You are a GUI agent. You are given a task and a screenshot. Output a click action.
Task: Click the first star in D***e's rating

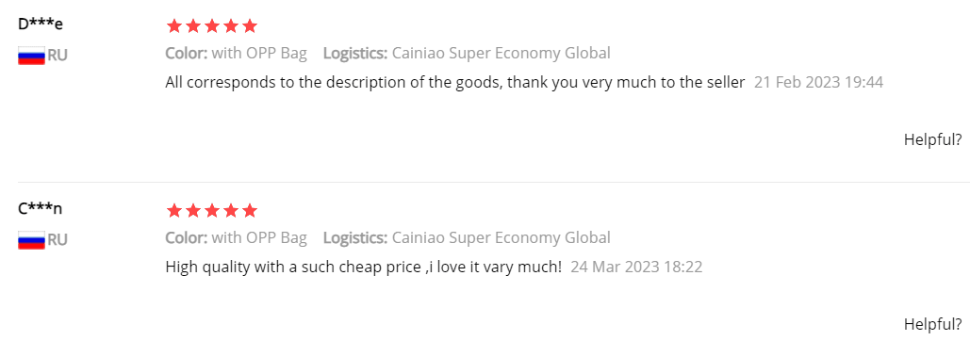point(174,26)
